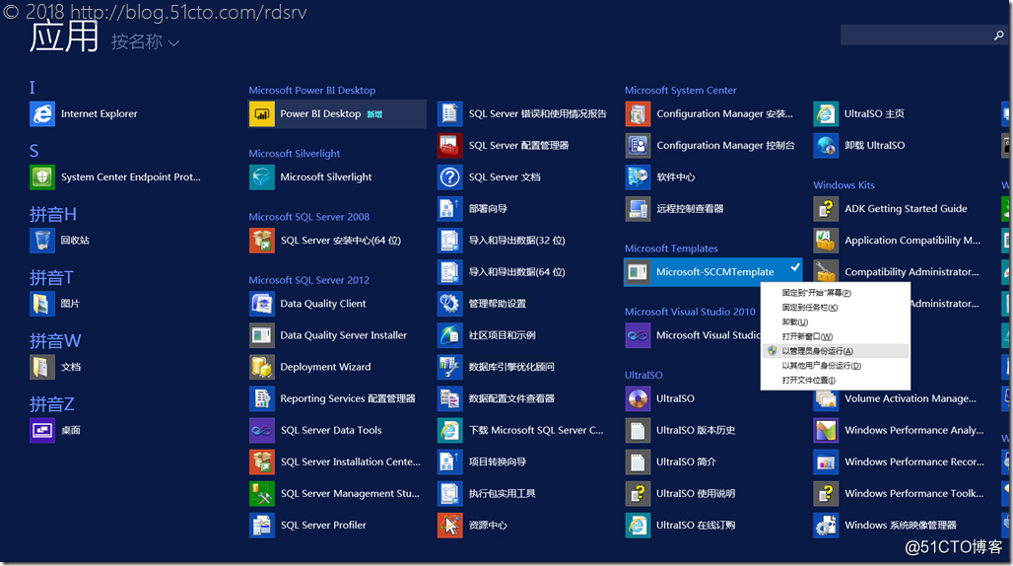Viewport: 1013px width, 566px height.
Task: Launch 管理帮助设置
Action: click(x=482, y=304)
